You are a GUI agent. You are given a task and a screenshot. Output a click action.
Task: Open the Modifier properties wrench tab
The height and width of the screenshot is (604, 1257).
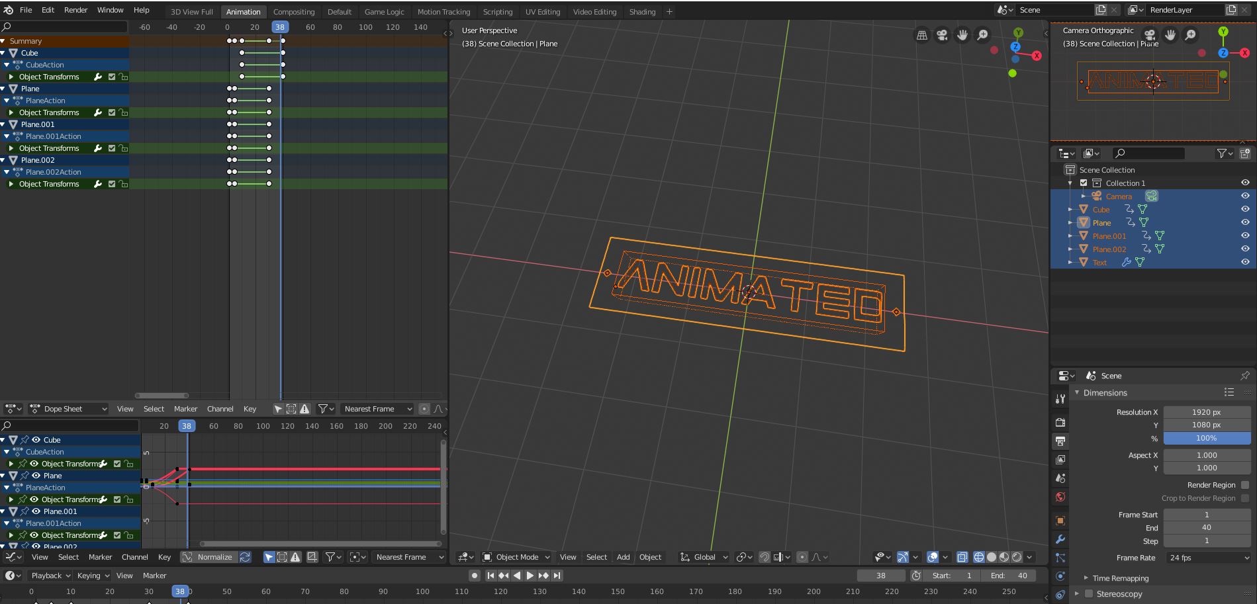[x=1060, y=539]
